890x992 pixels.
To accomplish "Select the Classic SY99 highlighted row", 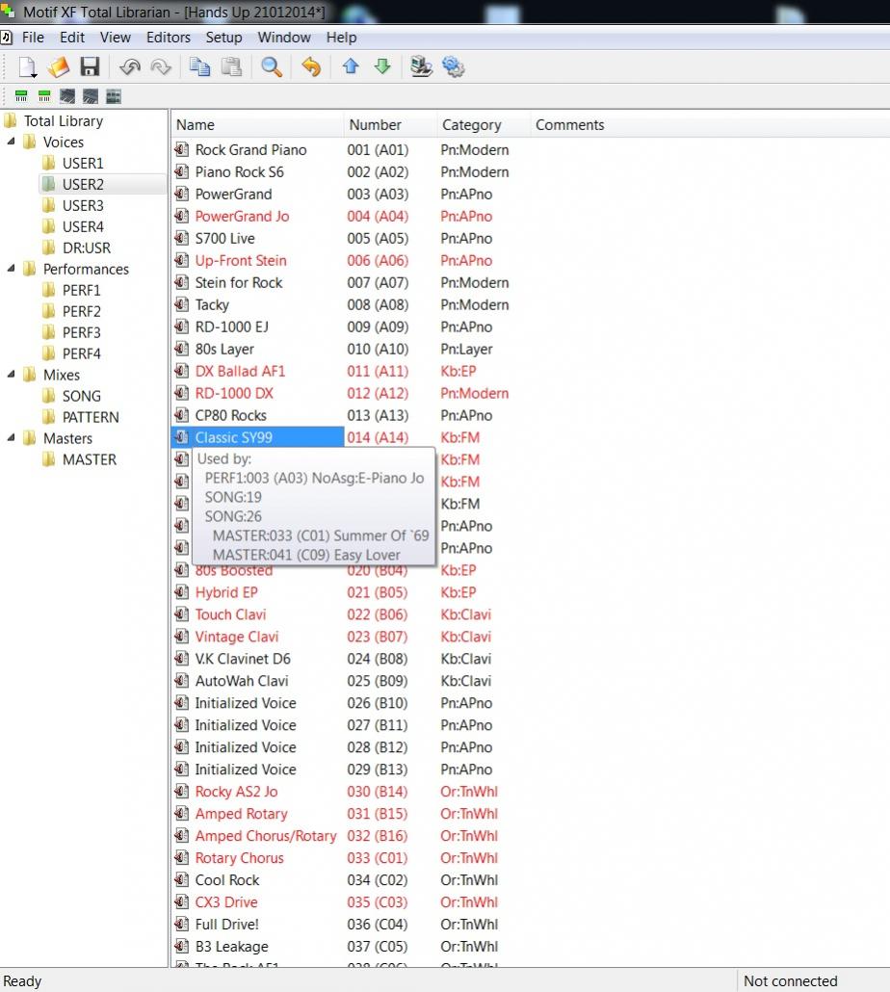I will tap(257, 437).
